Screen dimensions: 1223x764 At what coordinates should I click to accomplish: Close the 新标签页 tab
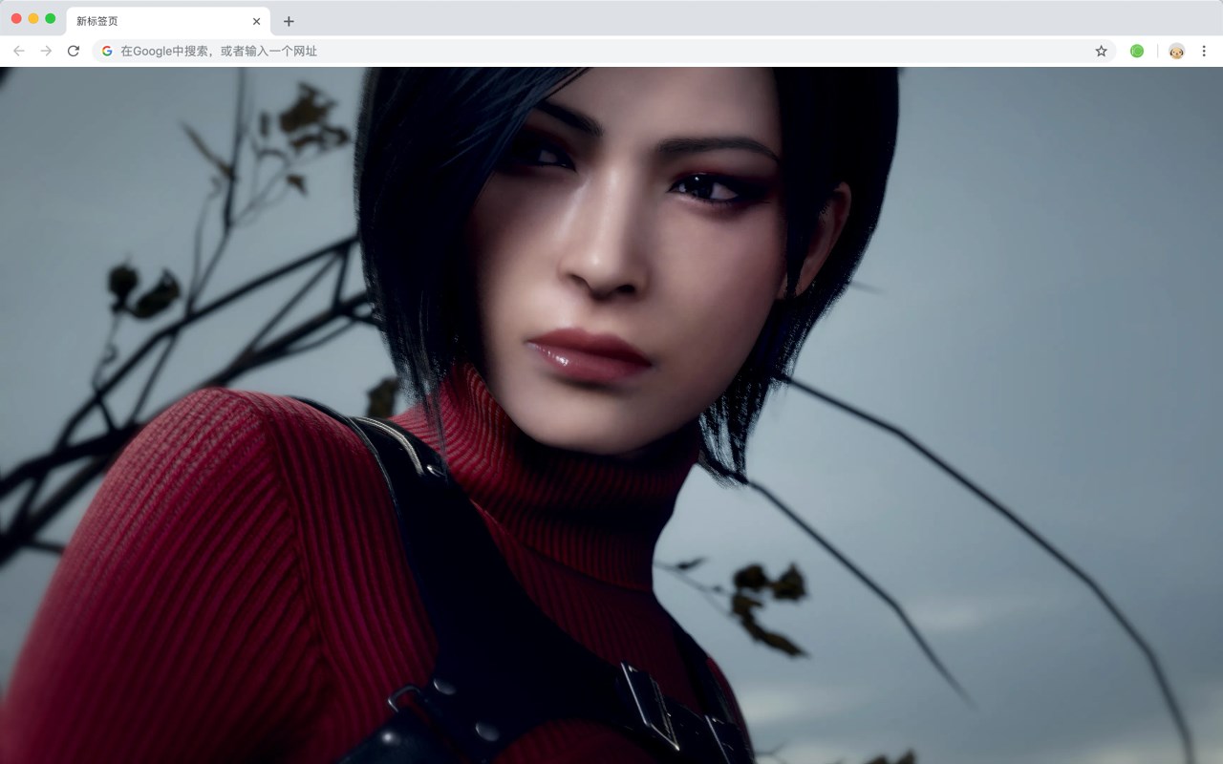[256, 21]
